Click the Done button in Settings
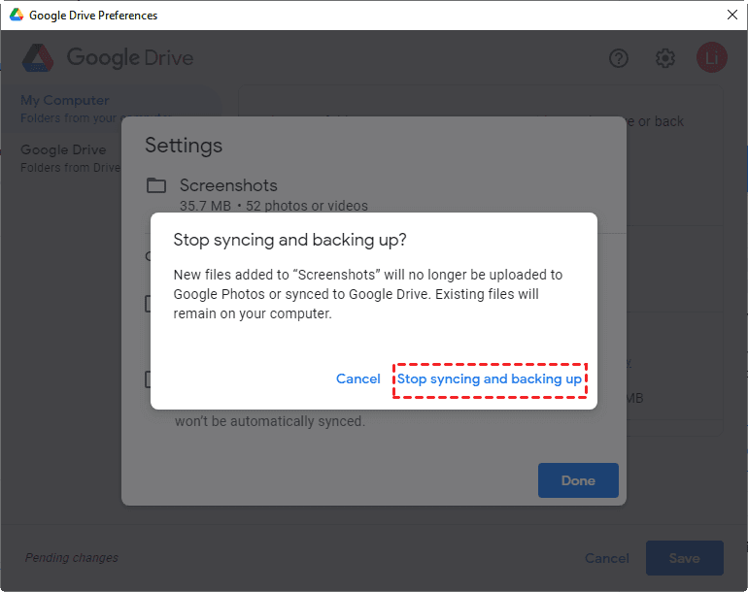748x592 pixels. 578,480
